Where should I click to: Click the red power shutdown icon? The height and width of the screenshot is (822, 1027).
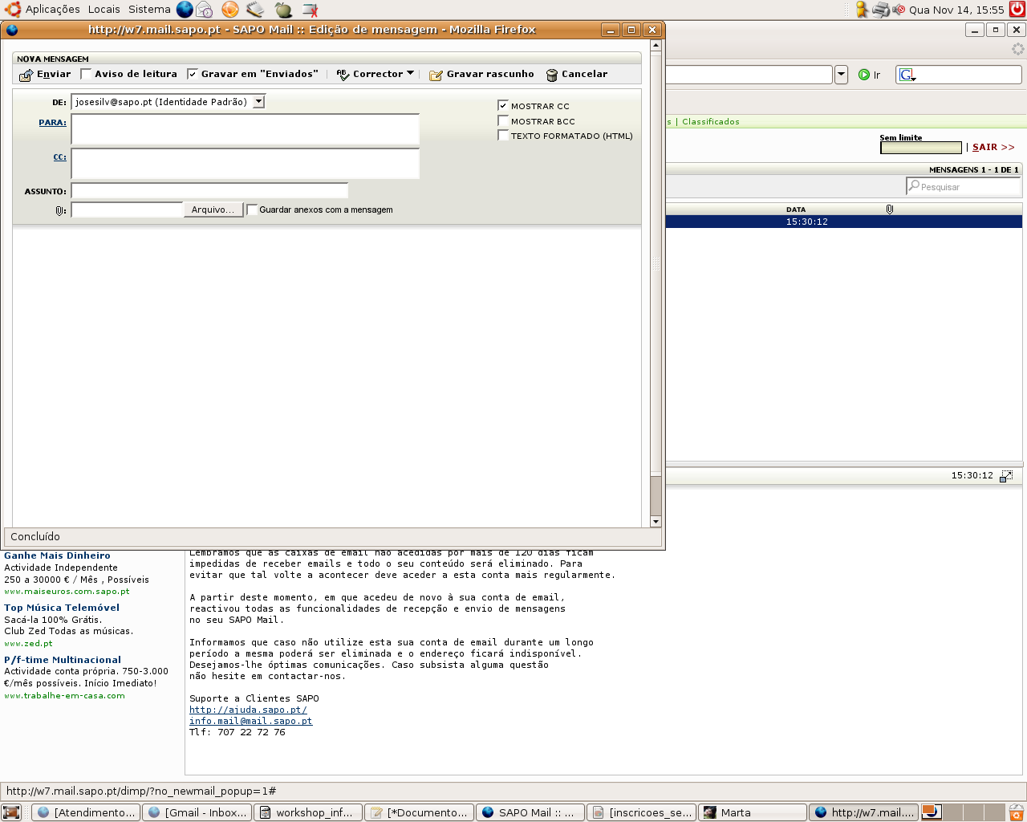coord(1017,10)
